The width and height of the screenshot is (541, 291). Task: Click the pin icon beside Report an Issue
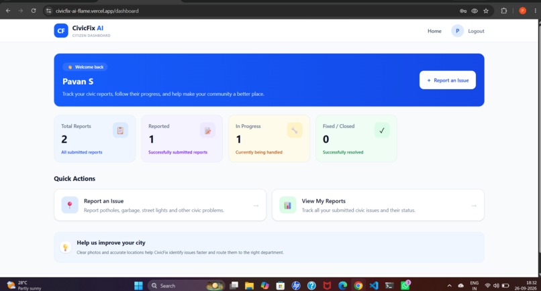pos(70,205)
